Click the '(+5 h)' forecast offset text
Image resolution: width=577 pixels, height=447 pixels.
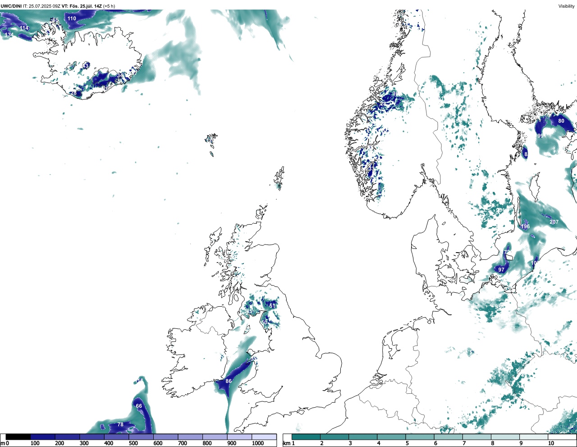point(109,6)
